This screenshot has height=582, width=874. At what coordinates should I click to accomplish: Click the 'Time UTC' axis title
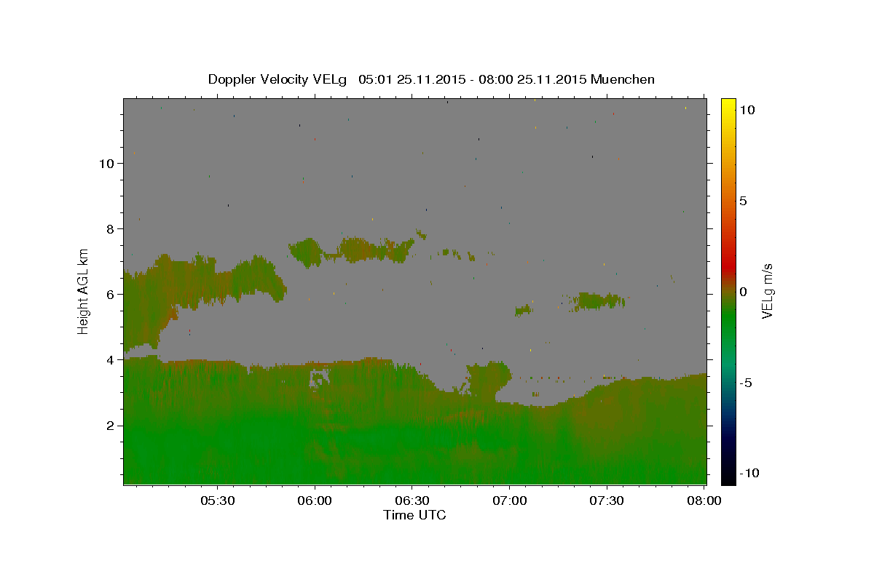click(x=414, y=515)
